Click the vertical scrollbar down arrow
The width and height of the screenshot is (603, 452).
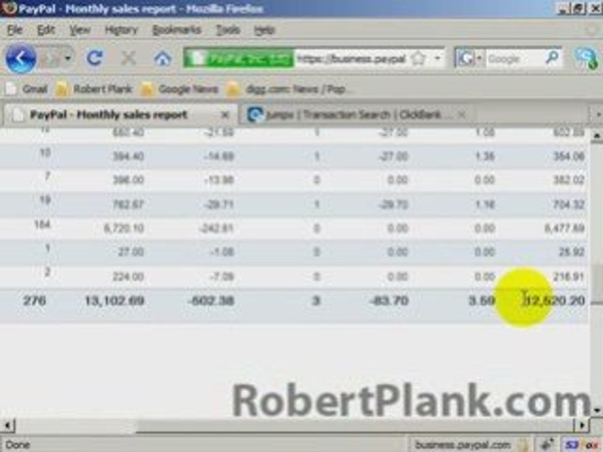point(597,410)
